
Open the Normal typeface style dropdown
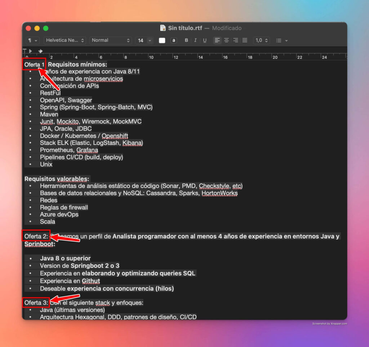click(111, 40)
